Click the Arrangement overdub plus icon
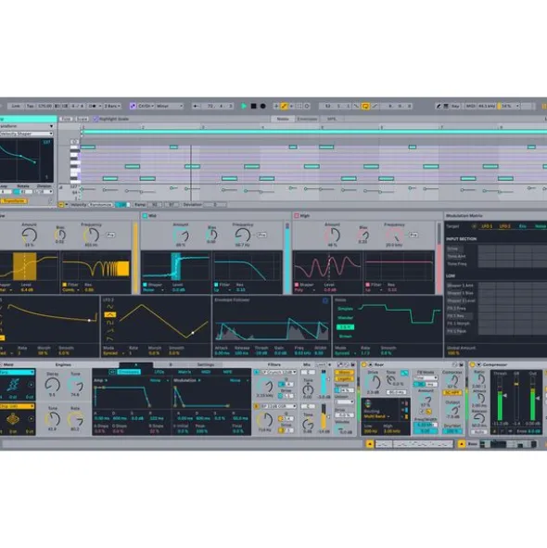Image resolution: width=547 pixels, height=548 pixels. (x=276, y=106)
